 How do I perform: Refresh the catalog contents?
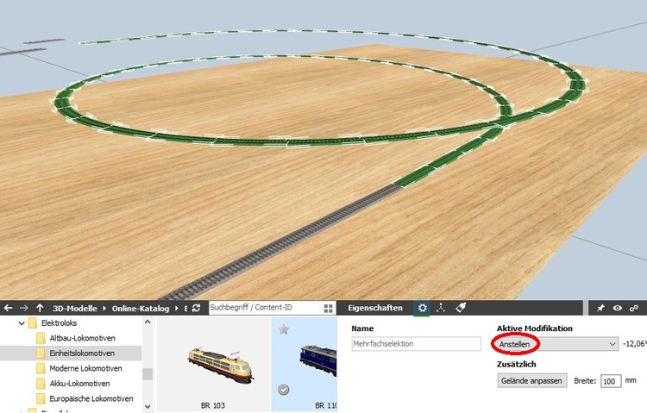197,308
